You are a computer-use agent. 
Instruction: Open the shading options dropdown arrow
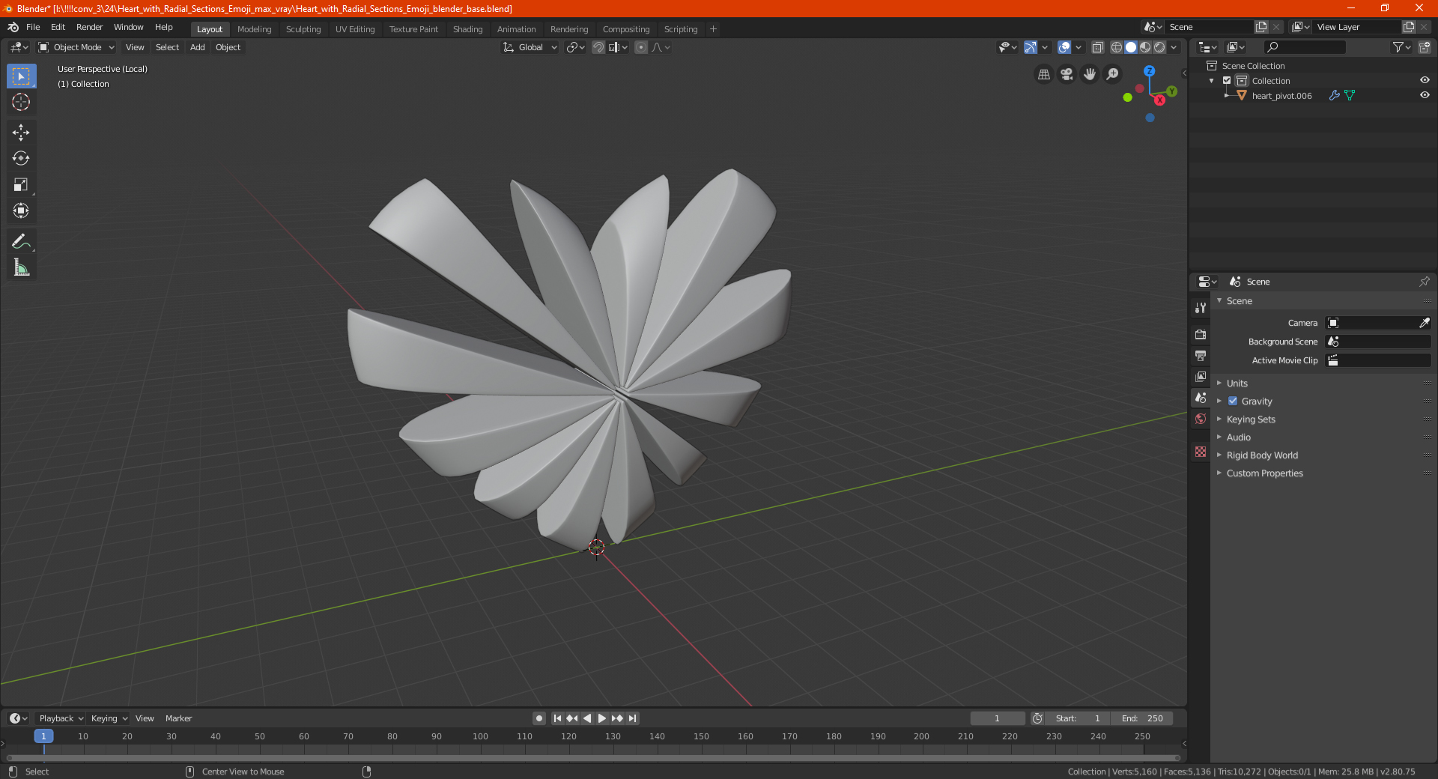1174,47
